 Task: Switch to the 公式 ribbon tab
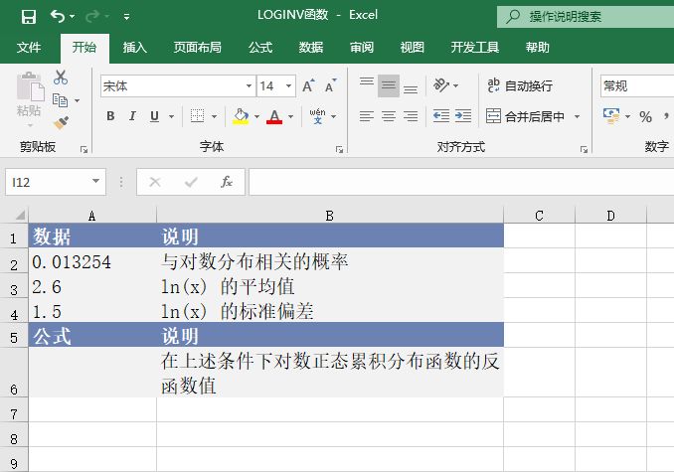coord(259,47)
